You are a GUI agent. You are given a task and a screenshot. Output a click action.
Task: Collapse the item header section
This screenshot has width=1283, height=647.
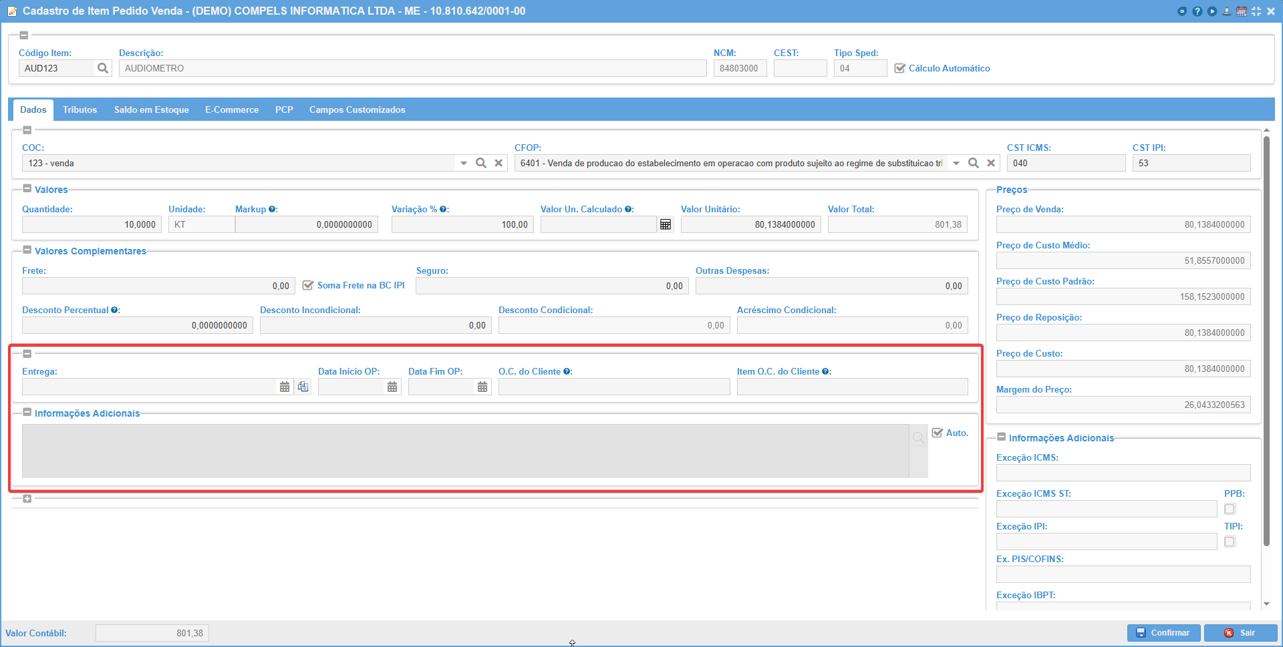coord(24,35)
